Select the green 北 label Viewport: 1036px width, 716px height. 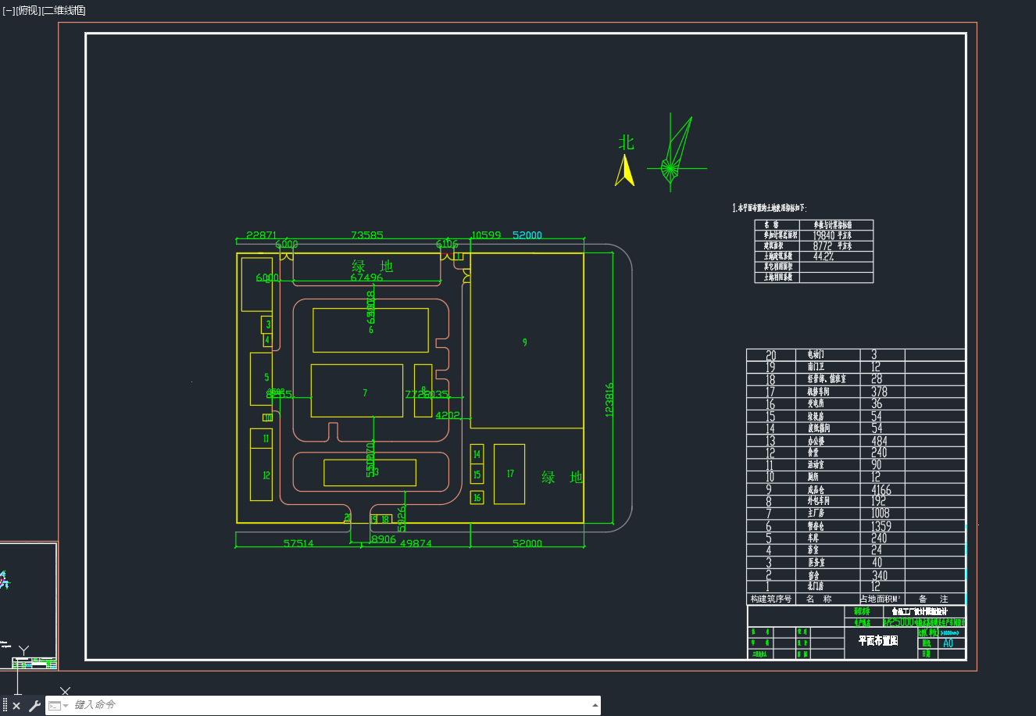tap(627, 142)
